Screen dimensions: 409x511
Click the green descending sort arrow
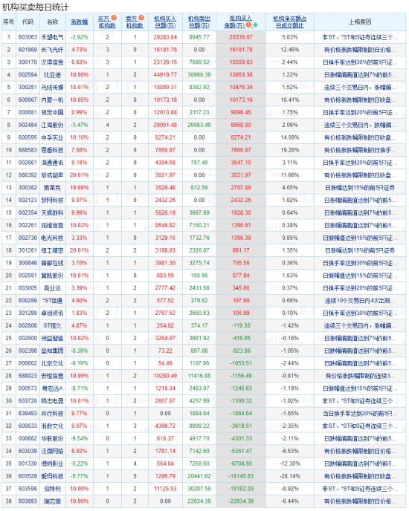pyautogui.click(x=255, y=25)
